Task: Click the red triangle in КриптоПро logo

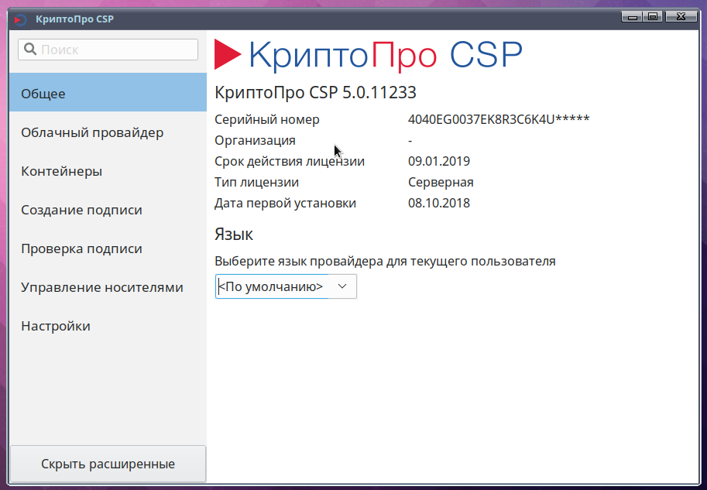Action: pos(228,55)
